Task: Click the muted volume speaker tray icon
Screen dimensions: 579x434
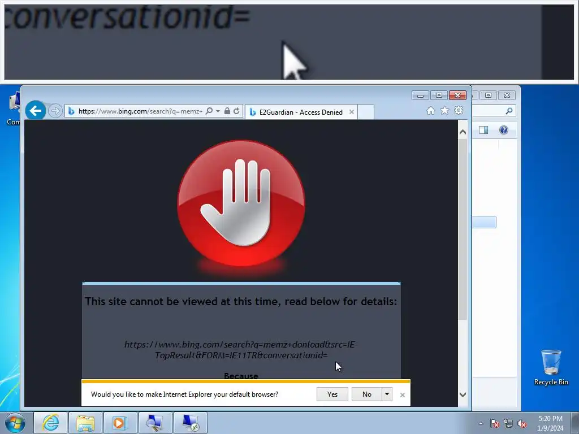Action: coord(522,423)
